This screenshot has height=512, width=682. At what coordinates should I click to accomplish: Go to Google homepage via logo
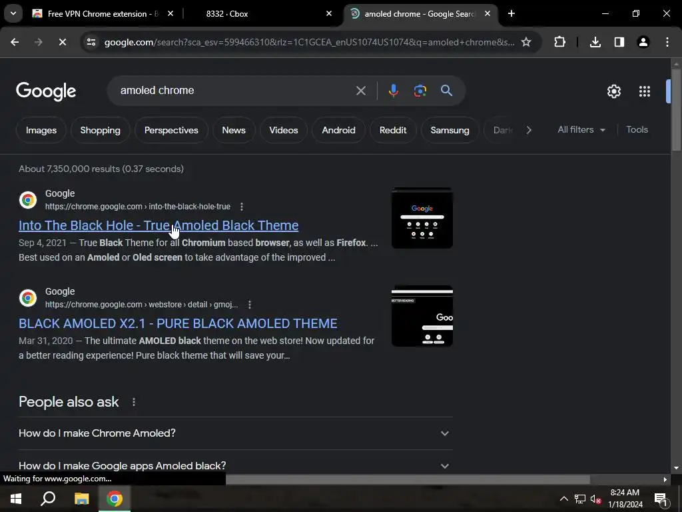(x=46, y=91)
